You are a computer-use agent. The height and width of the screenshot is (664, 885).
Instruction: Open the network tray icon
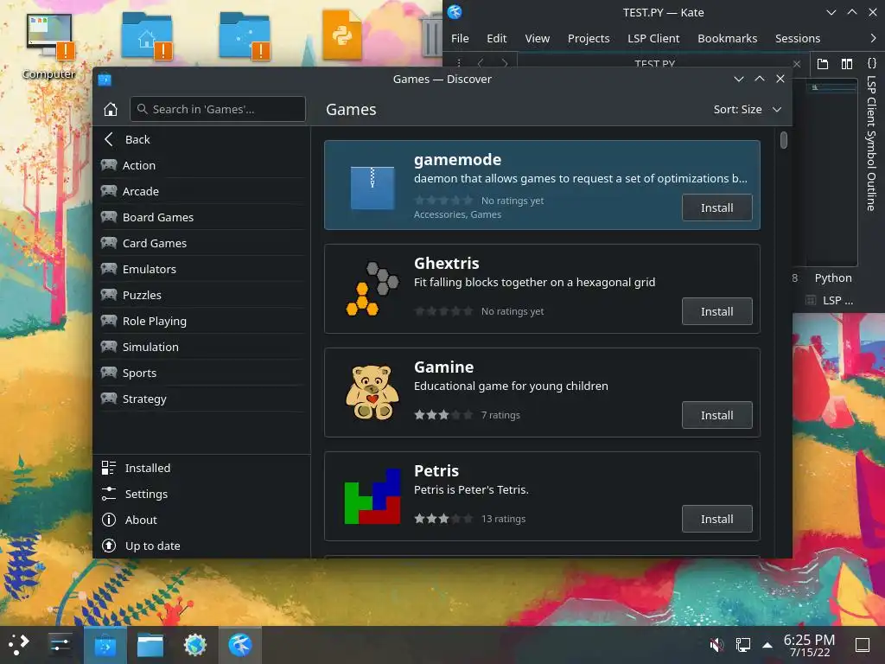pyautogui.click(x=742, y=644)
